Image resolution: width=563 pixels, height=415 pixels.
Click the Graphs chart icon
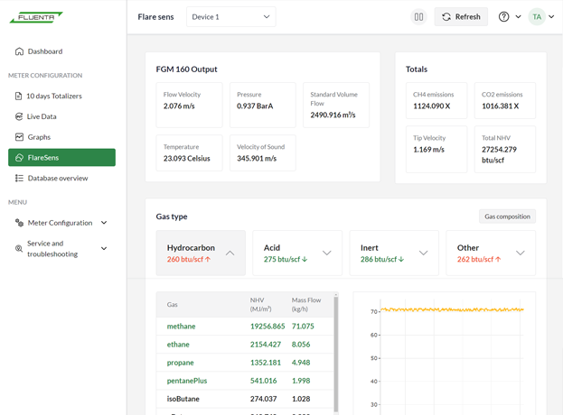19,137
